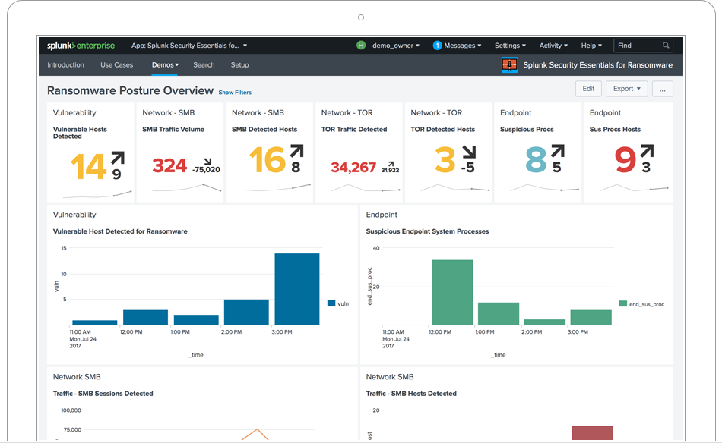Image resolution: width=722 pixels, height=443 pixels.
Task: Click the Splunk enterprise logo
Action: [81, 46]
